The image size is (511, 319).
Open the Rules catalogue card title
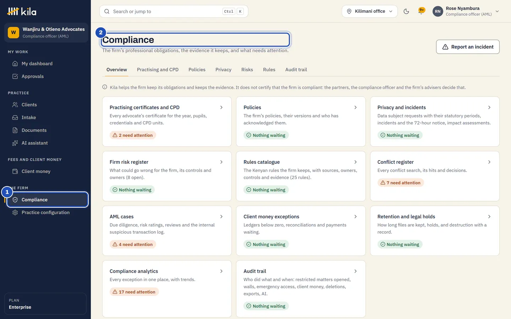pyautogui.click(x=262, y=162)
